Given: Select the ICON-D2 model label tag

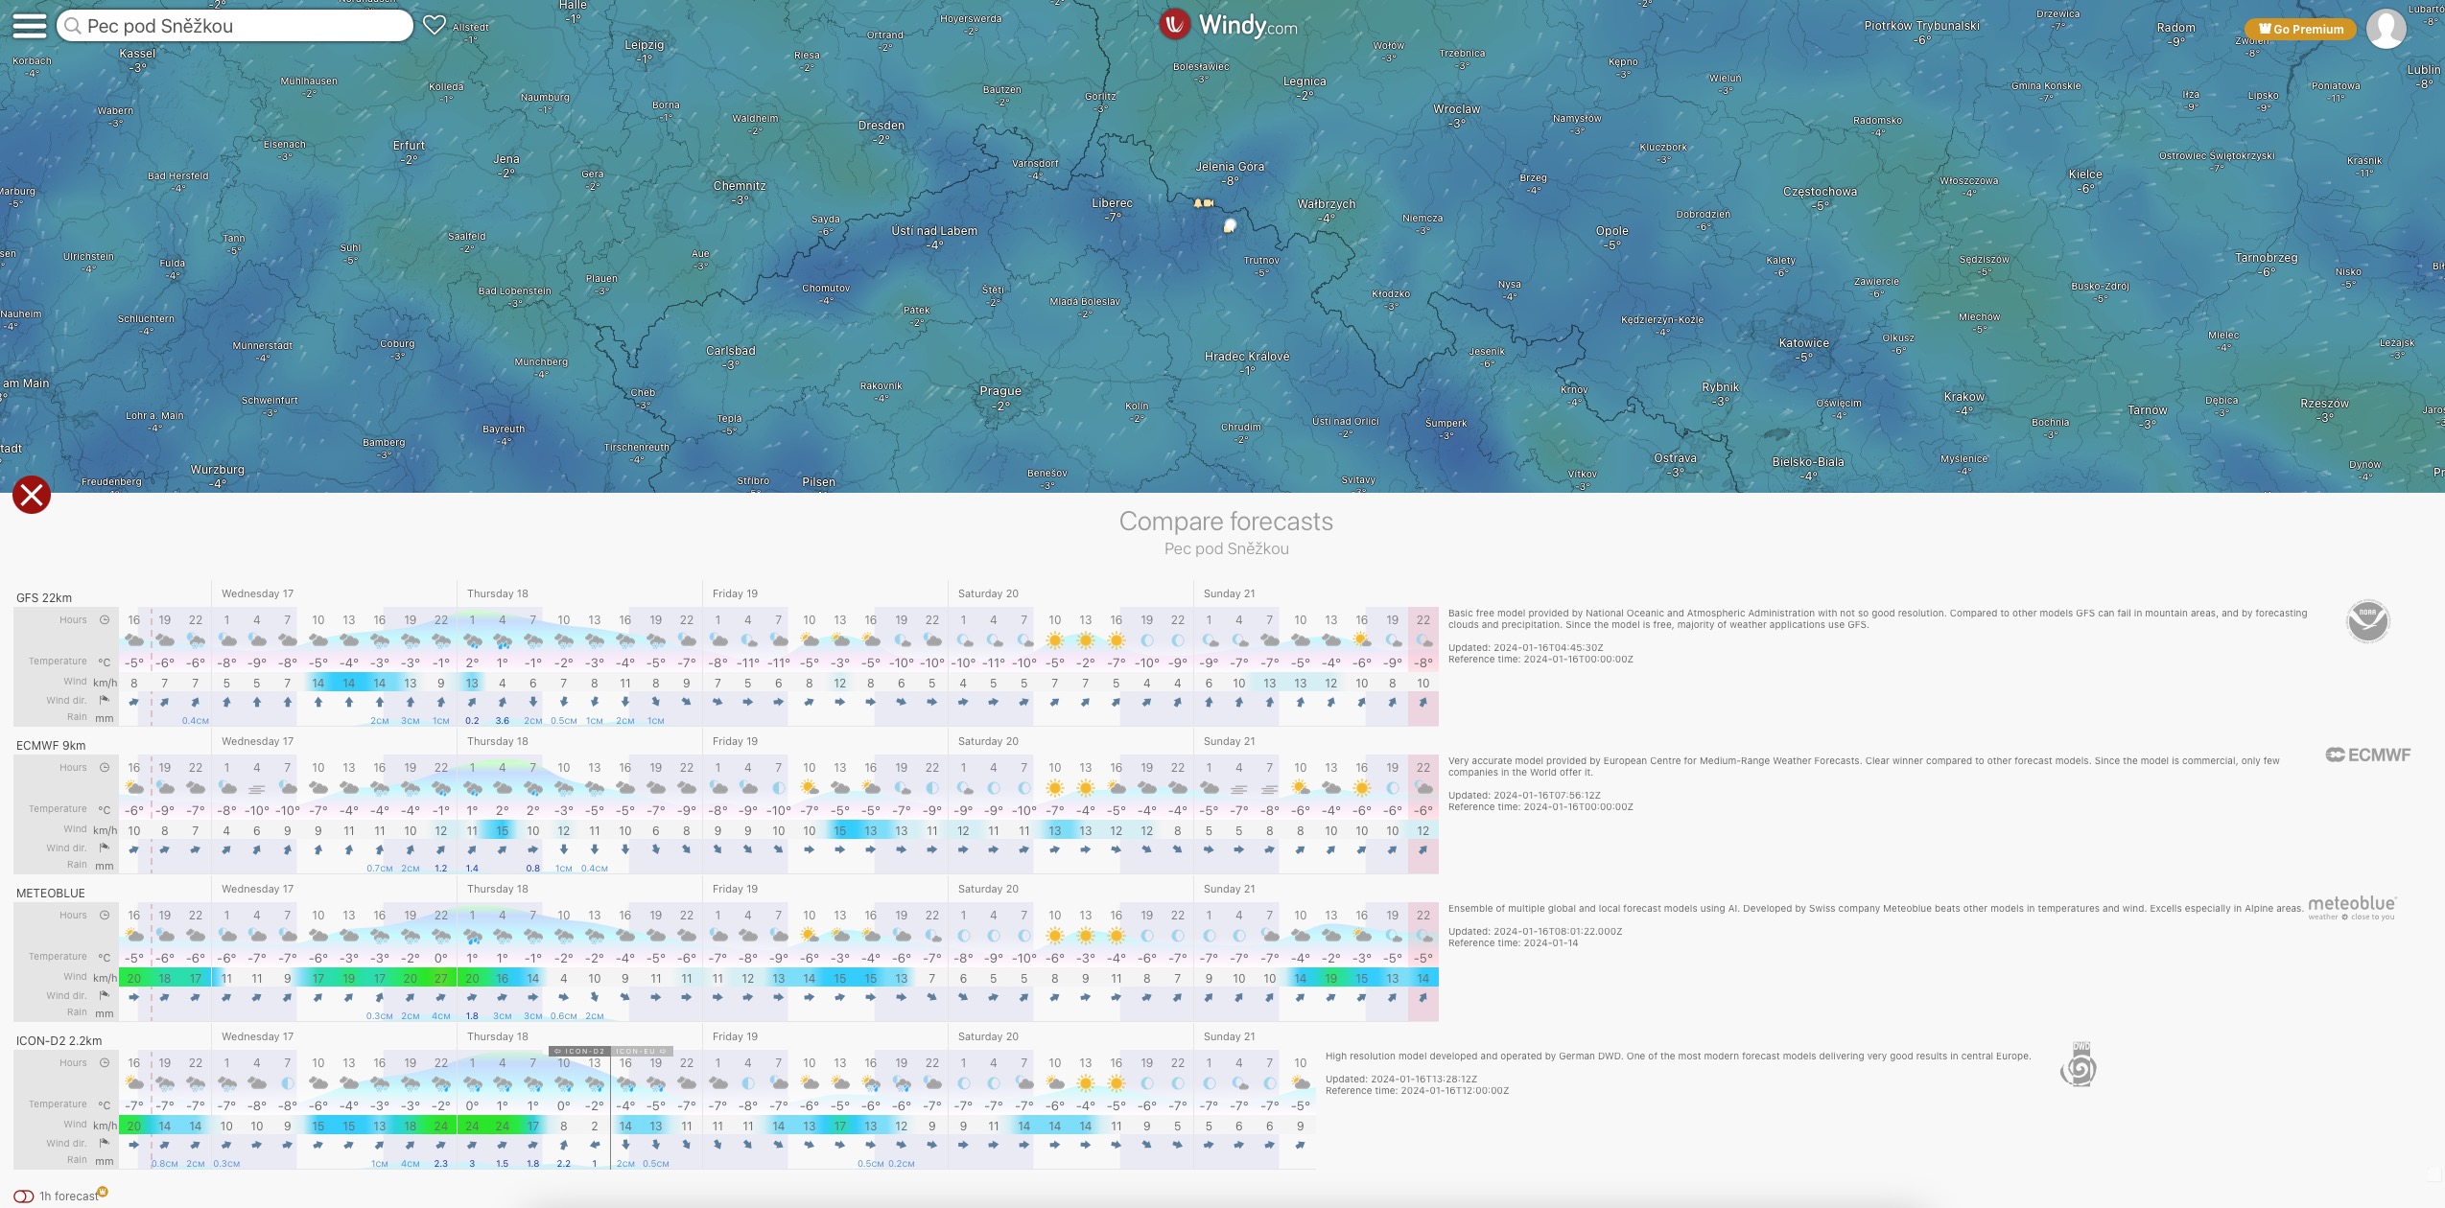Looking at the screenshot, I should (580, 1051).
